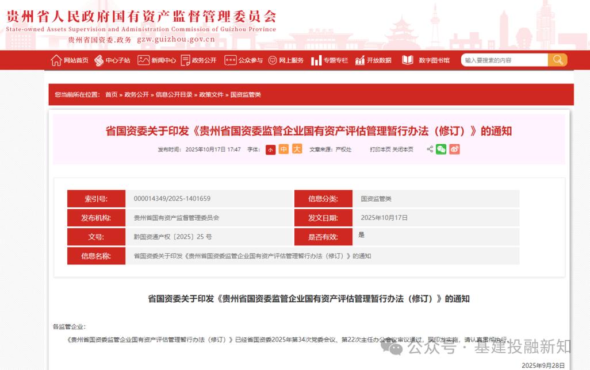Share the article via Weibo icon
The image size is (590, 370).
tap(454, 149)
